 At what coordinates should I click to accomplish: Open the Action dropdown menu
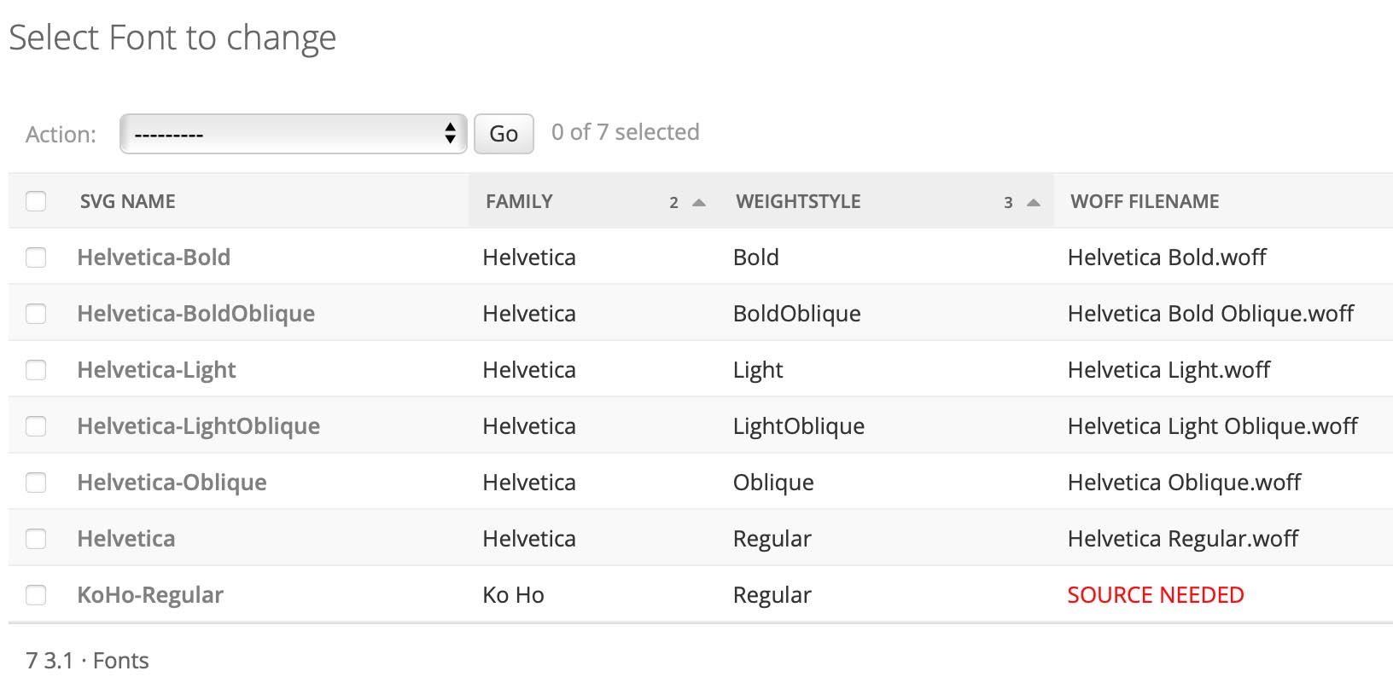click(293, 134)
